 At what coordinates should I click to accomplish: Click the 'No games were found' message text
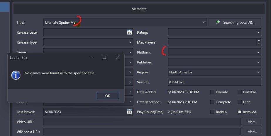tap(60, 73)
